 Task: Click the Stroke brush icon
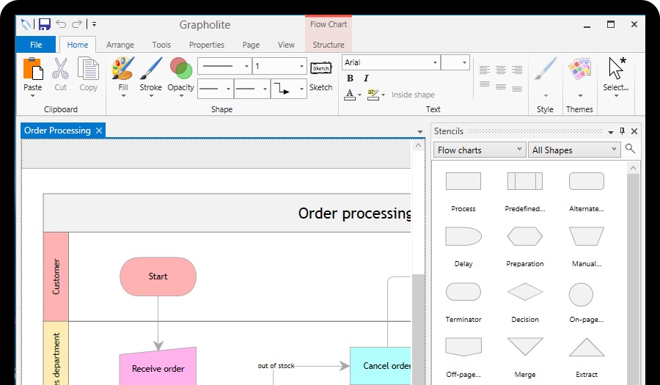150,69
